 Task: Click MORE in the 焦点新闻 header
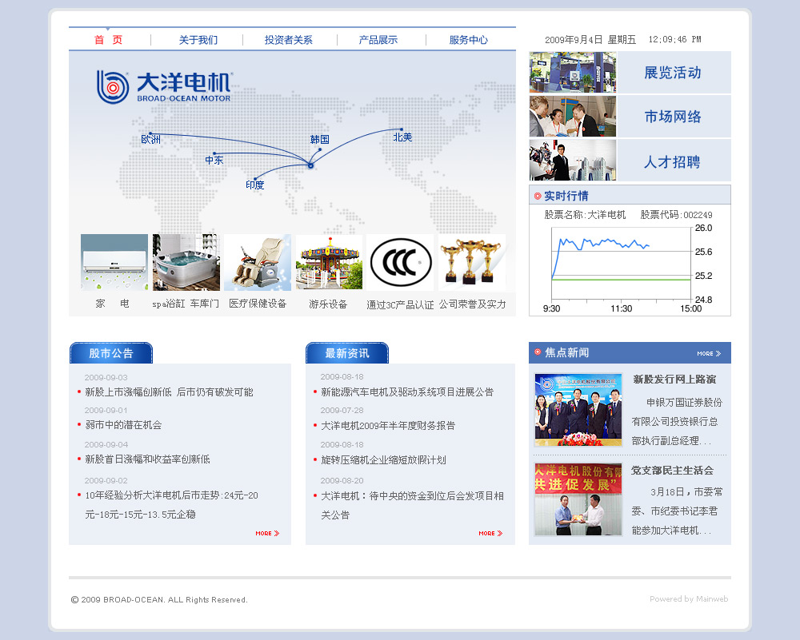pos(709,353)
